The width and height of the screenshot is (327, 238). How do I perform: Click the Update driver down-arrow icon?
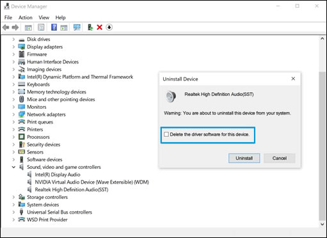tap(109, 28)
